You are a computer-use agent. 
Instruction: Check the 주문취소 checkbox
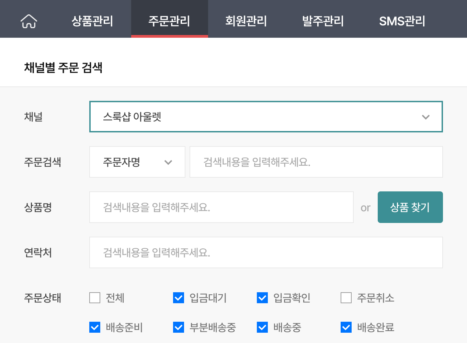click(x=346, y=298)
